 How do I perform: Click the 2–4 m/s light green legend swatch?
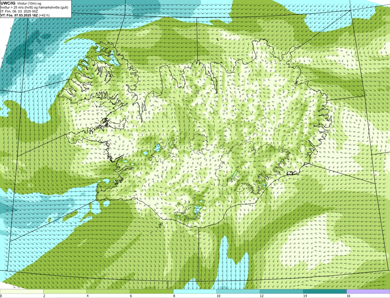[x=65, y=292]
